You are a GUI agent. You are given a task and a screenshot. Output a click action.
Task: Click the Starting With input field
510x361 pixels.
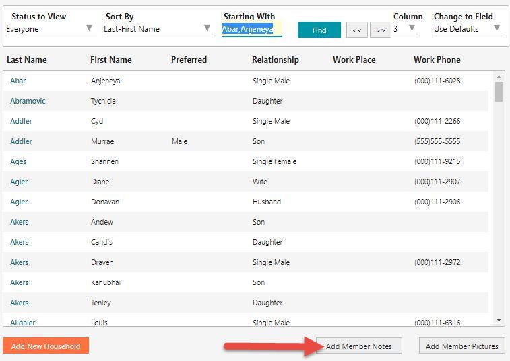coord(251,29)
